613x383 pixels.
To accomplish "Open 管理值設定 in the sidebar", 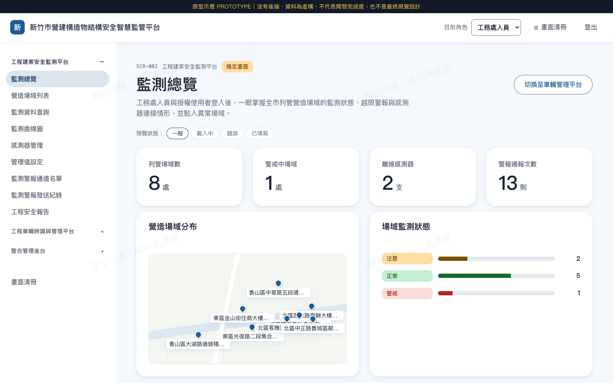I will [x=57, y=162].
